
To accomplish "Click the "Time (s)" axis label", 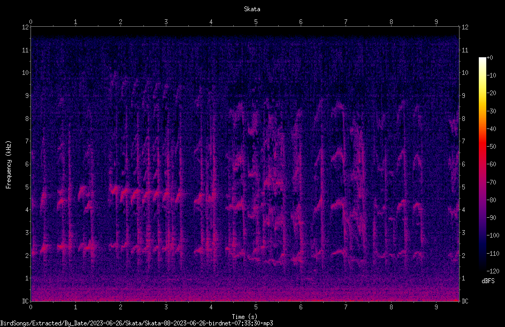I will point(244,317).
